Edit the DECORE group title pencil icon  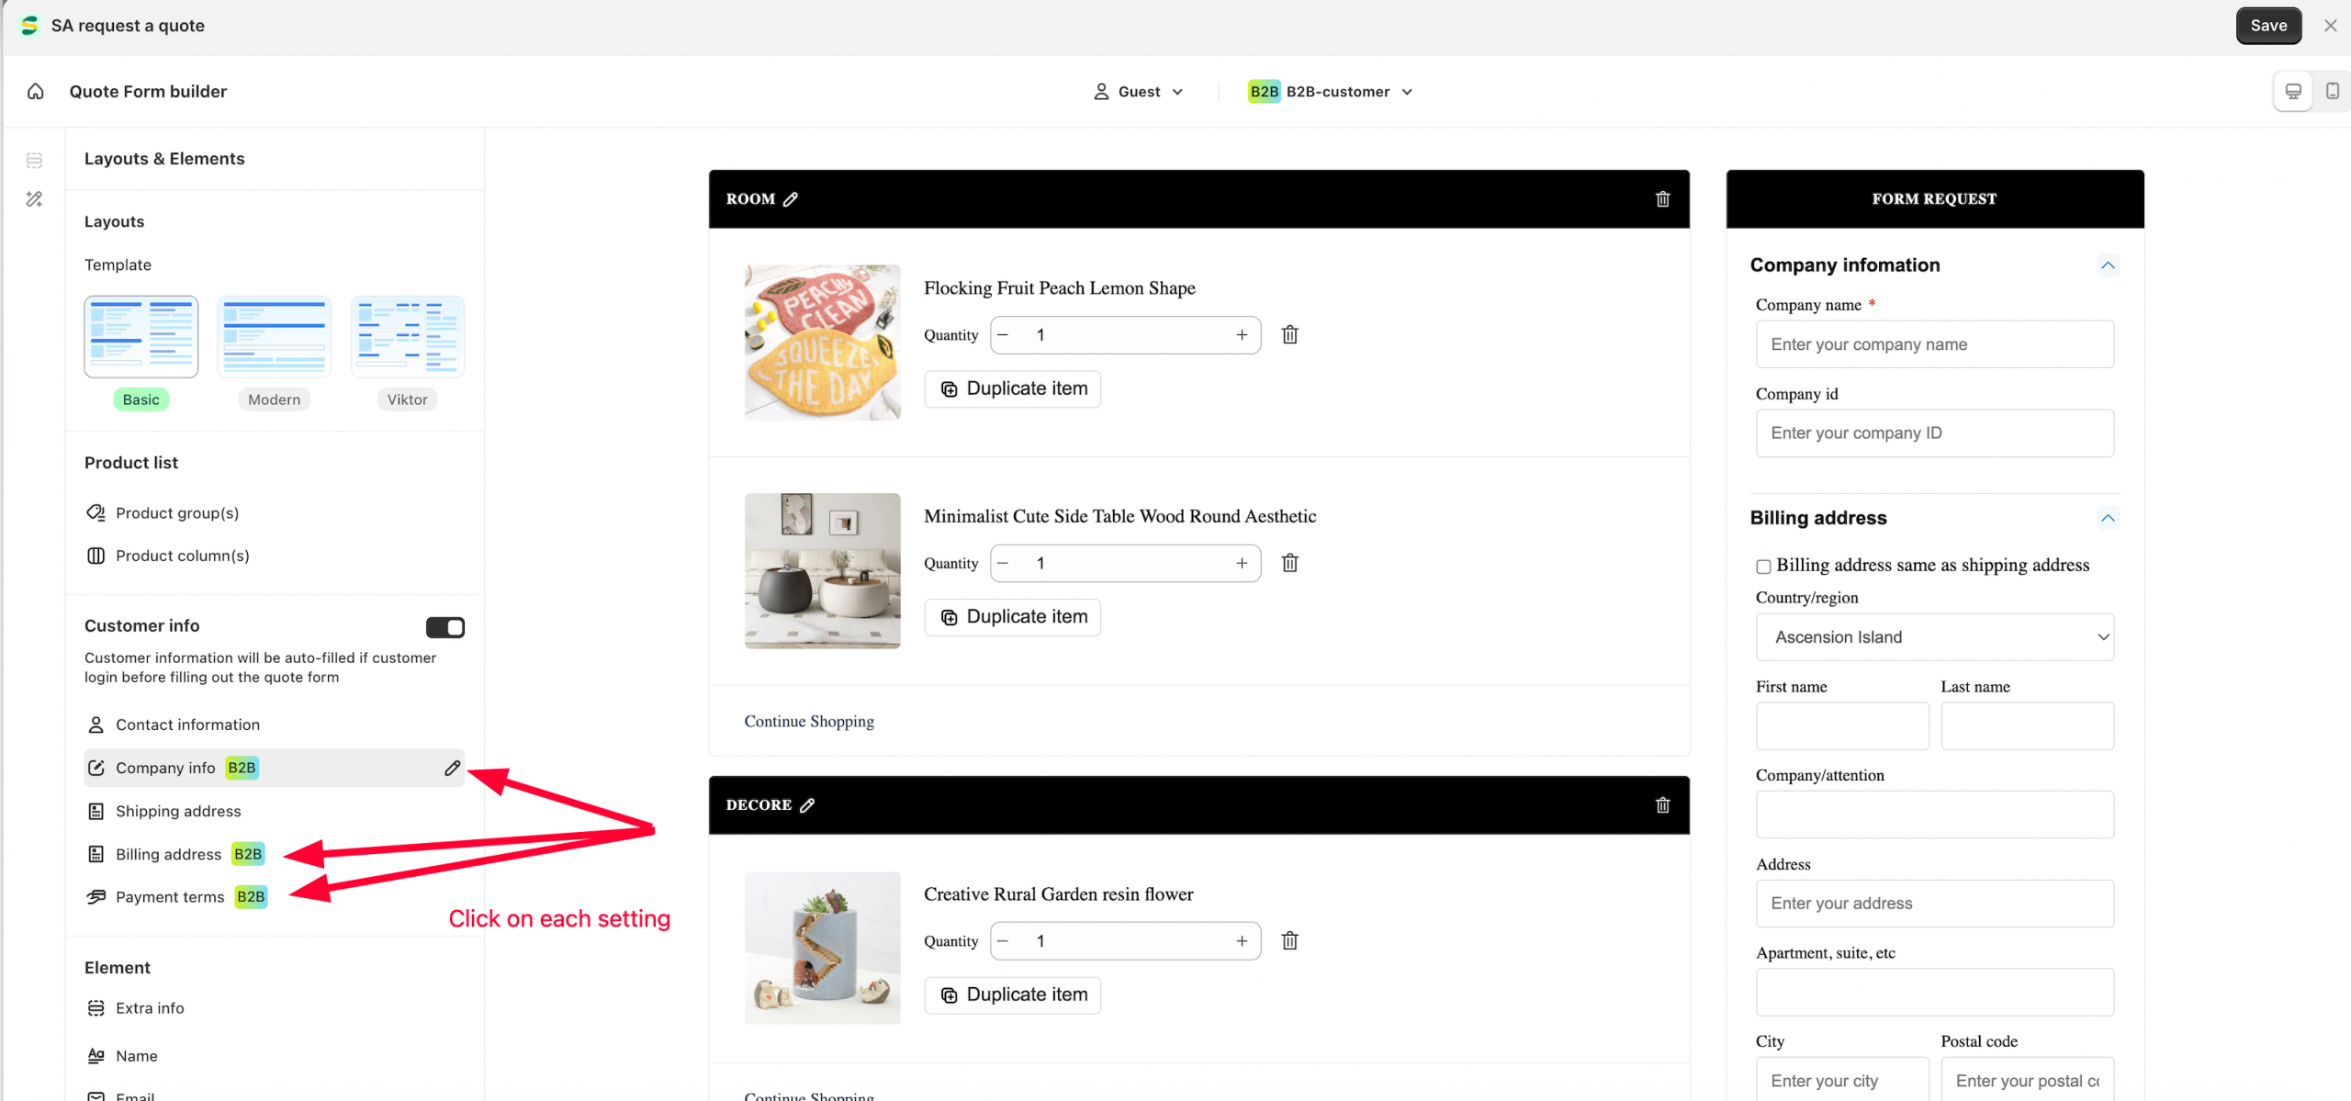[807, 804]
